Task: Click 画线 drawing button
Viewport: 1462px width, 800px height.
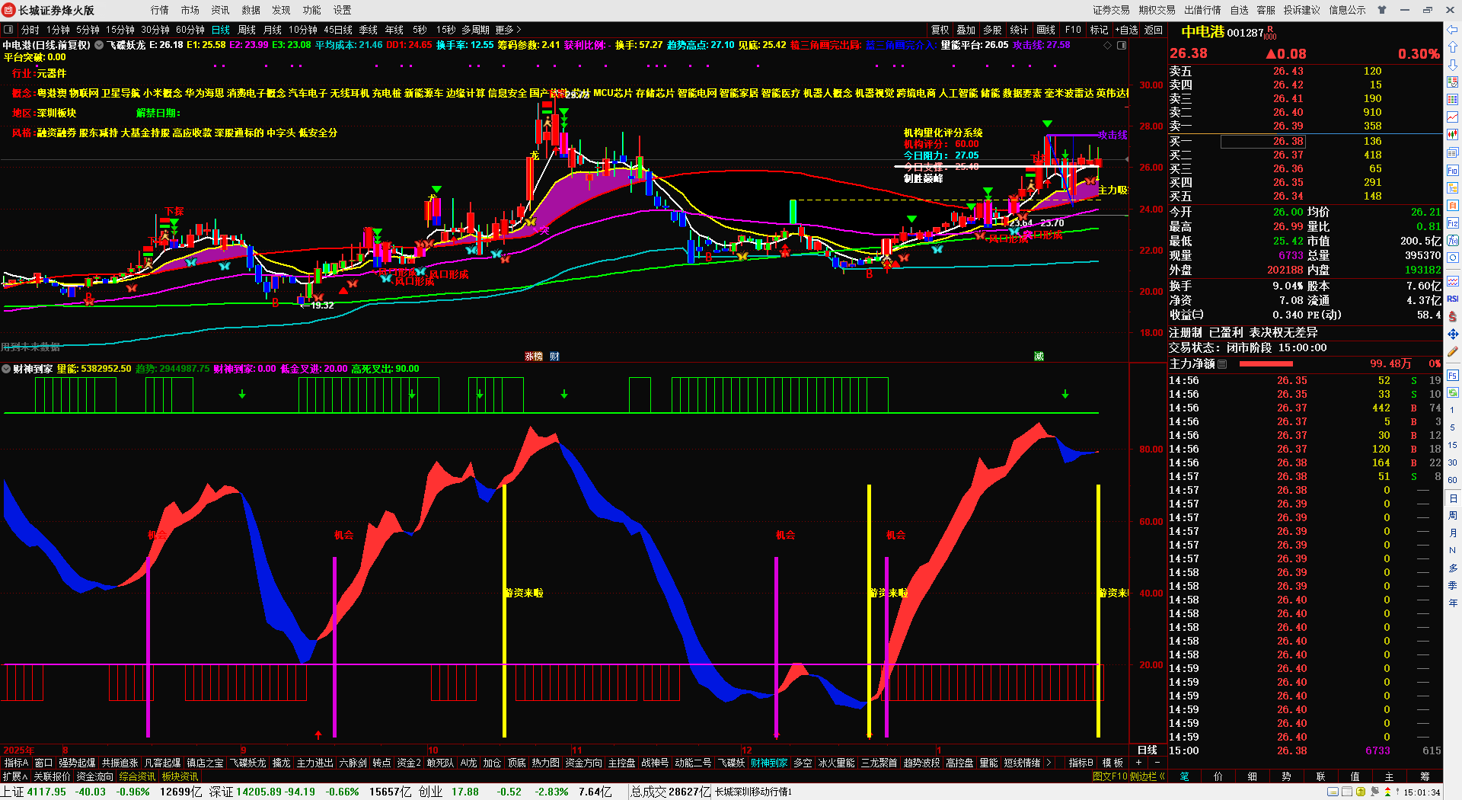Action: click(x=1046, y=30)
